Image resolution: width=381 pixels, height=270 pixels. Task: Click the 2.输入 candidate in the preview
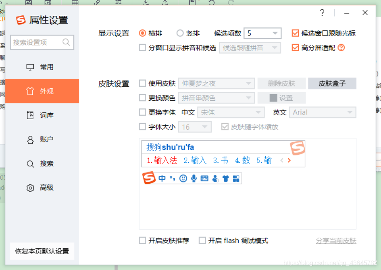click(x=195, y=160)
